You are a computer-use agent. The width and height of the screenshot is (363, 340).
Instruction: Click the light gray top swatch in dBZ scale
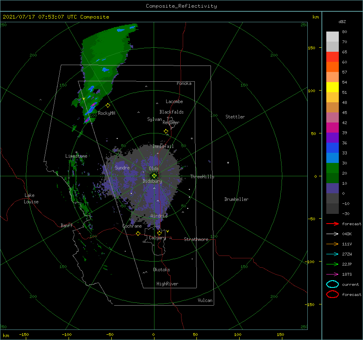point(332,37)
